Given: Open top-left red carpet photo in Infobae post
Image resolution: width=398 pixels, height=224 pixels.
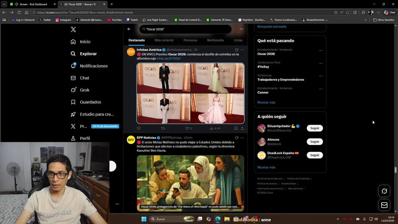Looking at the screenshot, I should (x=164, y=78).
